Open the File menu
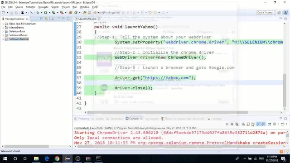 click(3, 7)
